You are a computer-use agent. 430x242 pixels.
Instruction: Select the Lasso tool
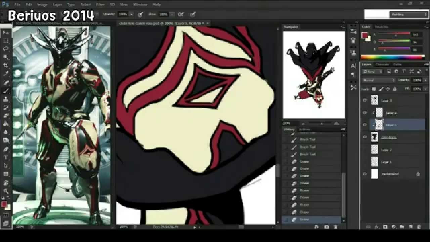click(6, 49)
